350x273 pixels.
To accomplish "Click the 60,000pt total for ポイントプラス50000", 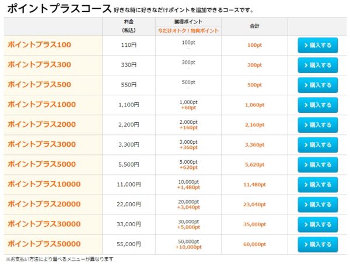I will point(254,244).
